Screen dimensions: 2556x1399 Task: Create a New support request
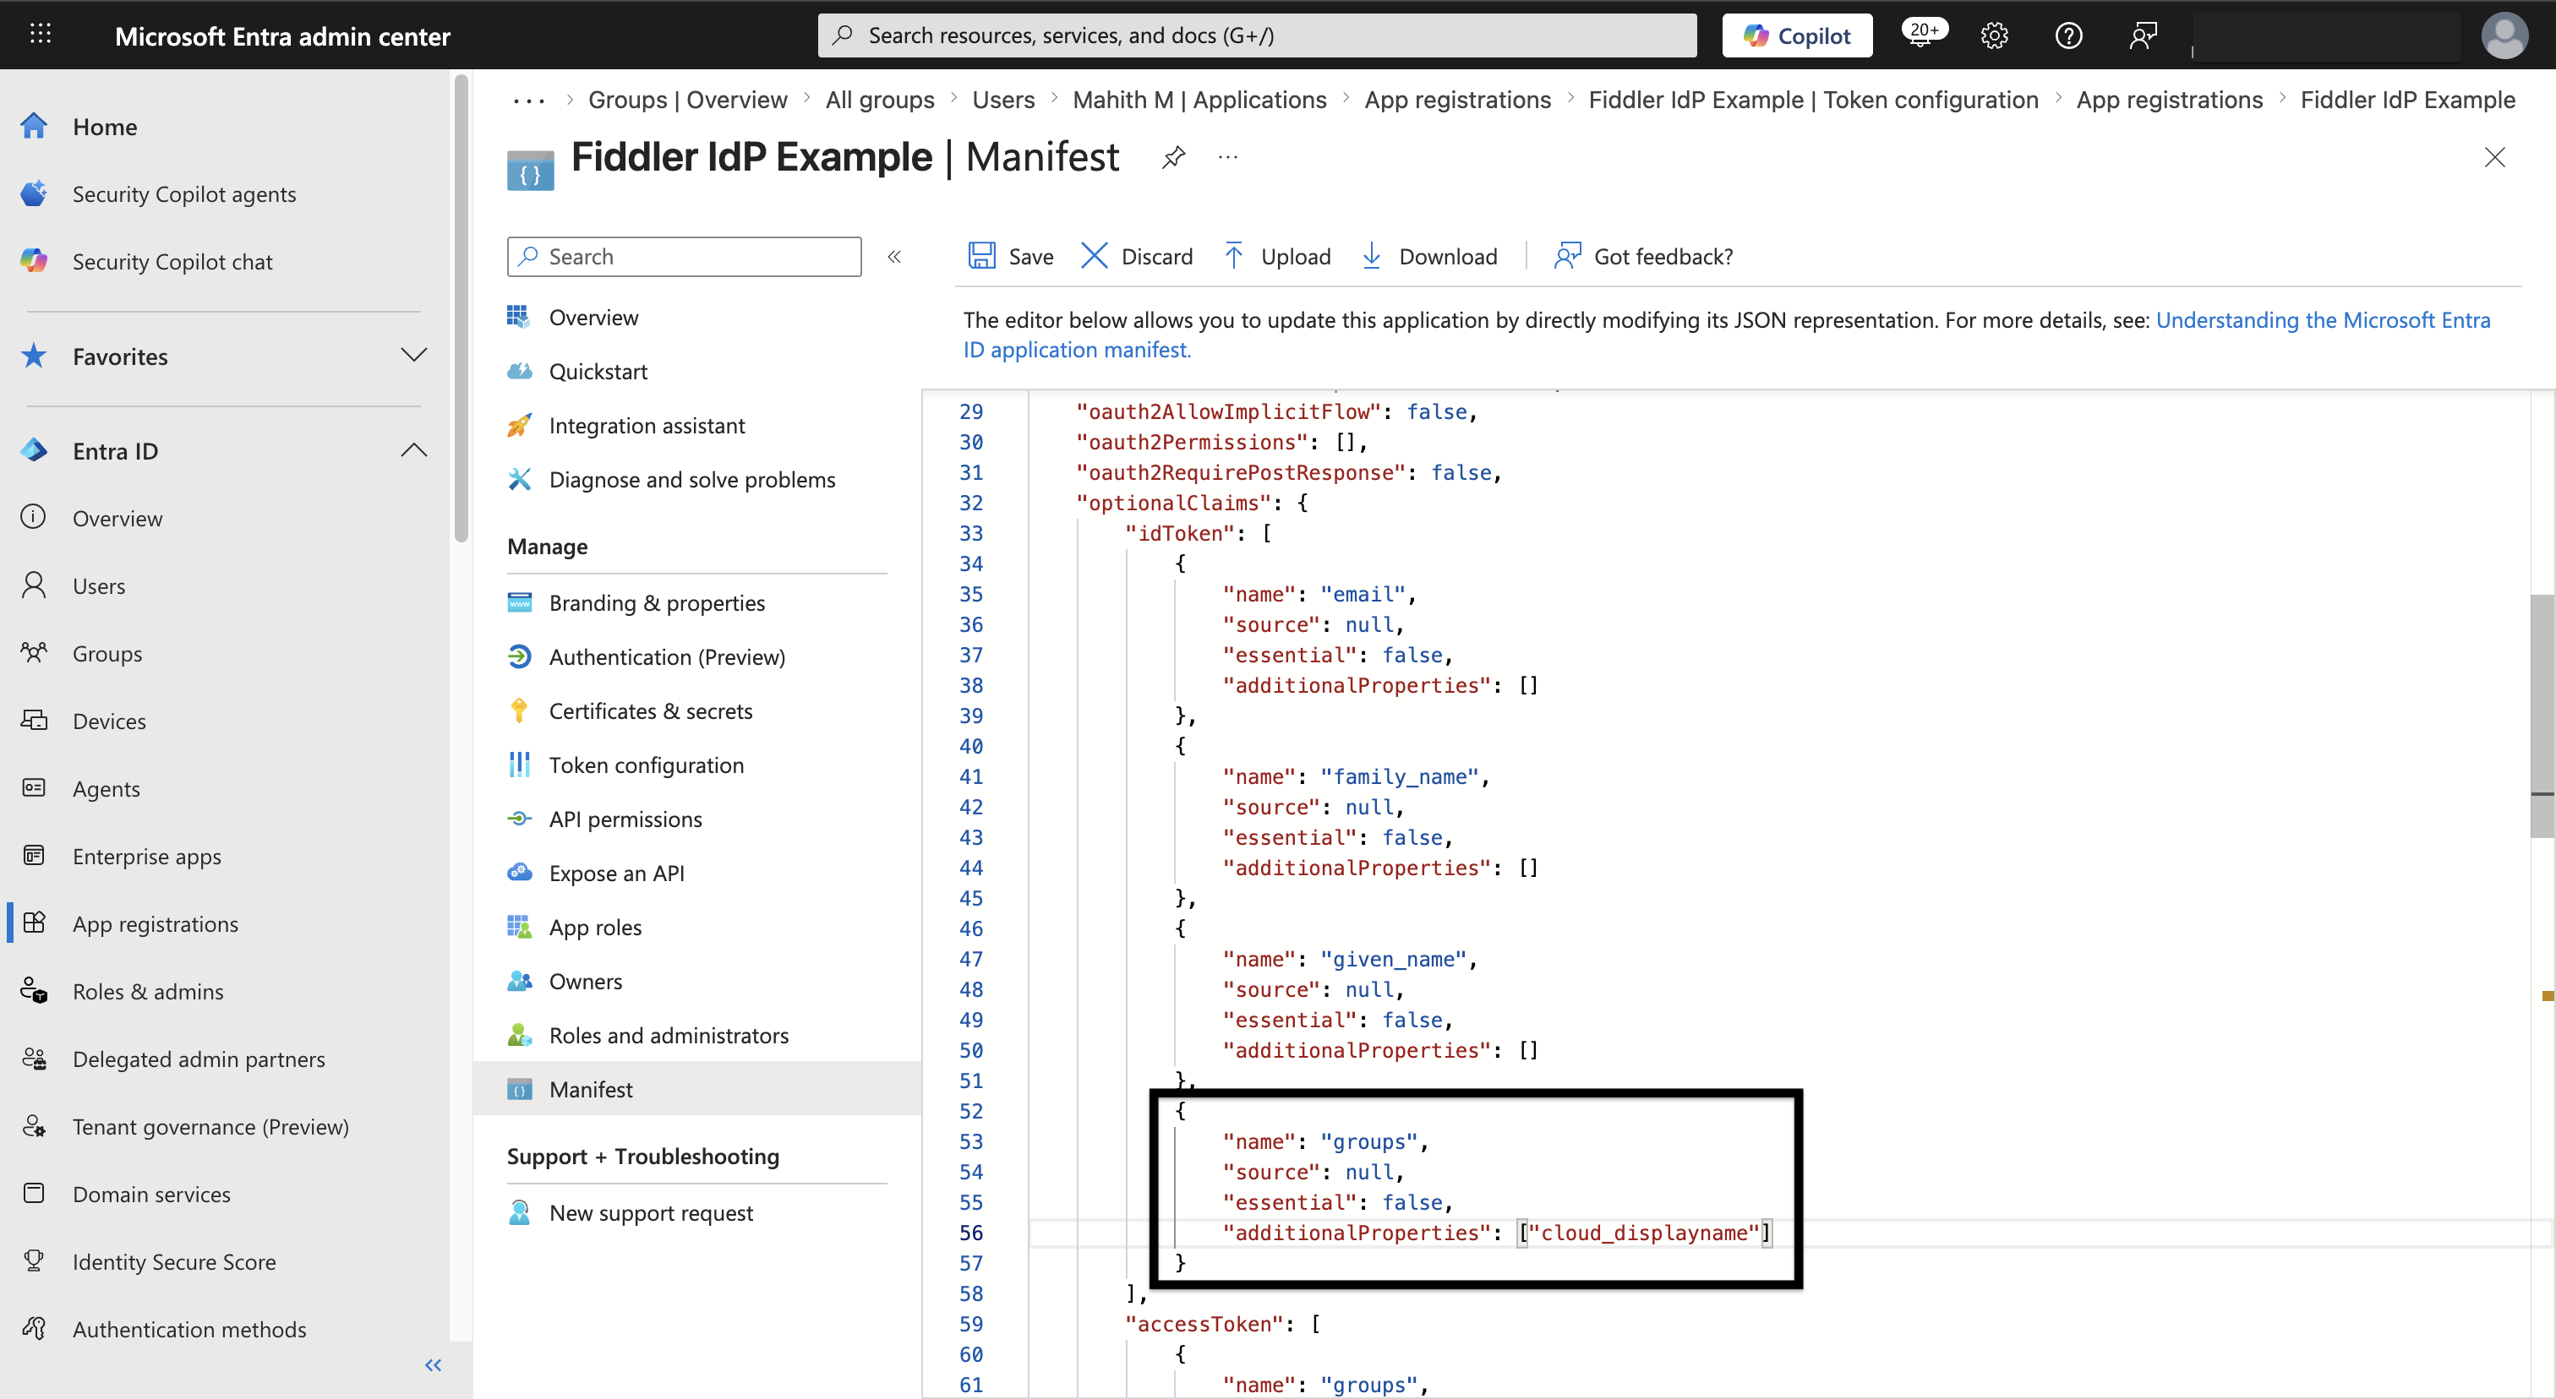coord(651,1214)
